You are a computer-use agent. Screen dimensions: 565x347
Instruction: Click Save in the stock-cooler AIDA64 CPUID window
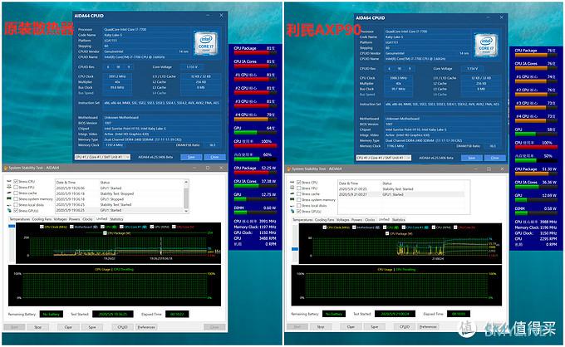(191, 157)
